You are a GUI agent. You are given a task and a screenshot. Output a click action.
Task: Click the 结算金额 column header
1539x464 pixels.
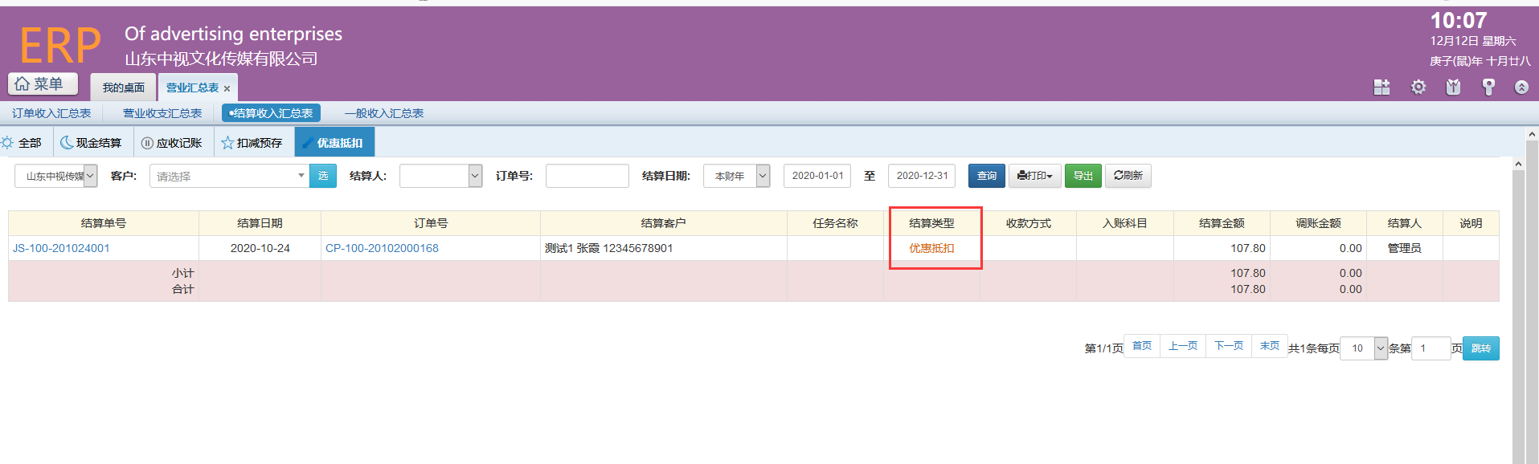1222,223
